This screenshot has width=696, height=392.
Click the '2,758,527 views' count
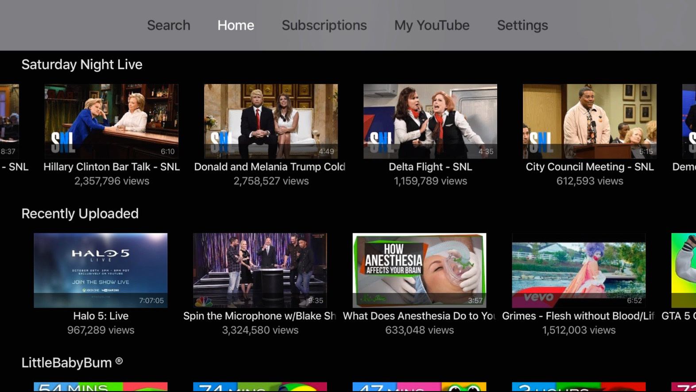pos(271,181)
